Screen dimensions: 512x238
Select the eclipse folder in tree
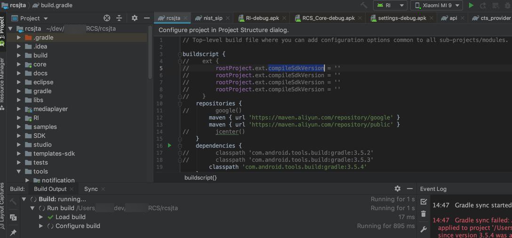pyautogui.click(x=43, y=82)
